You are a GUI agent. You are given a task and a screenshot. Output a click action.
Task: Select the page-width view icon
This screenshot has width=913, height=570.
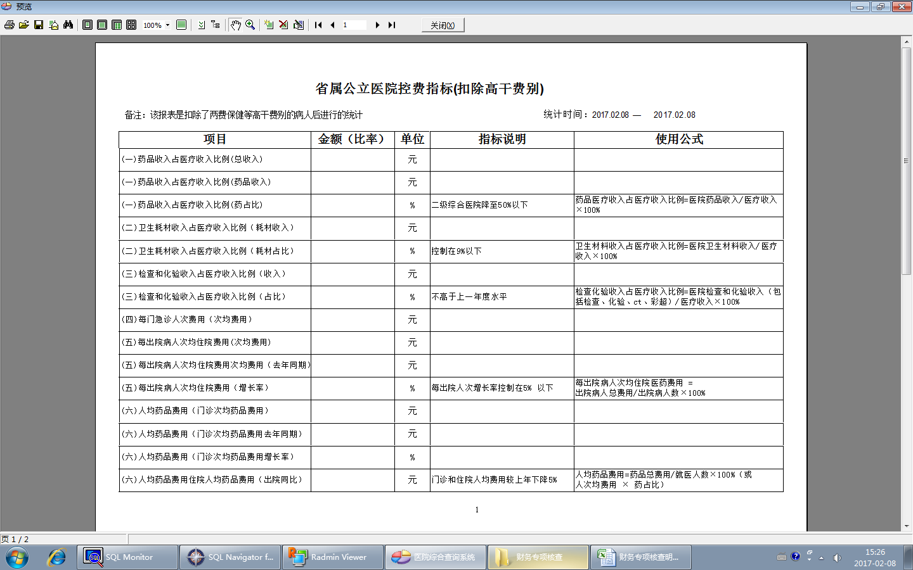click(102, 25)
